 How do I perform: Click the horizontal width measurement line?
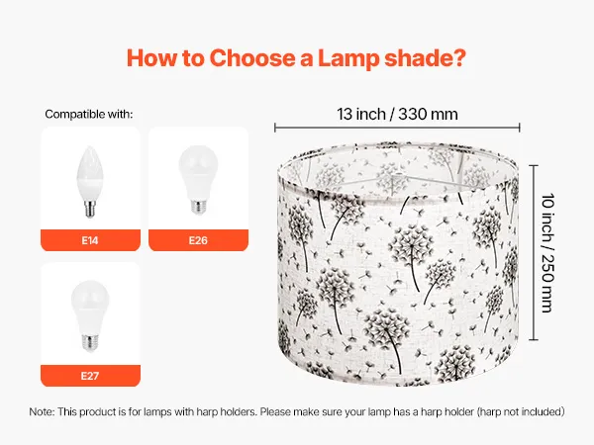[397, 128]
